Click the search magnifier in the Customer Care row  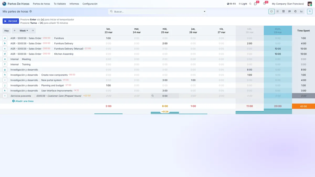tap(152, 96)
